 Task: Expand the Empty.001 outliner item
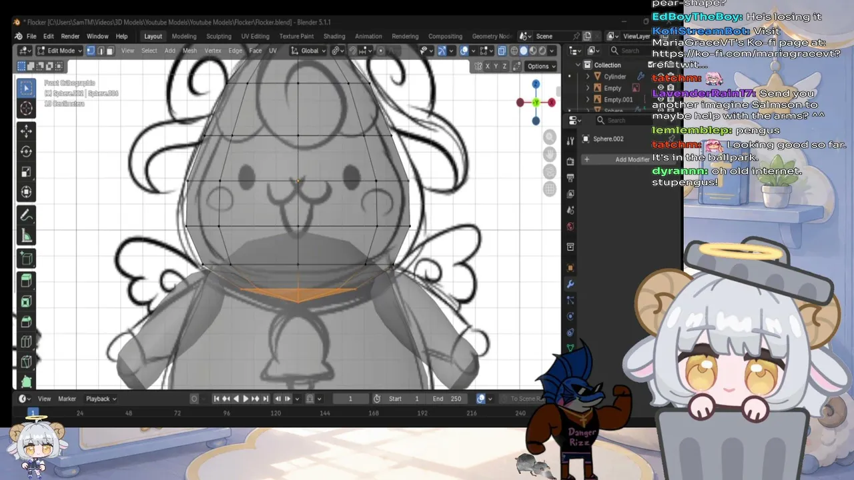[588, 99]
